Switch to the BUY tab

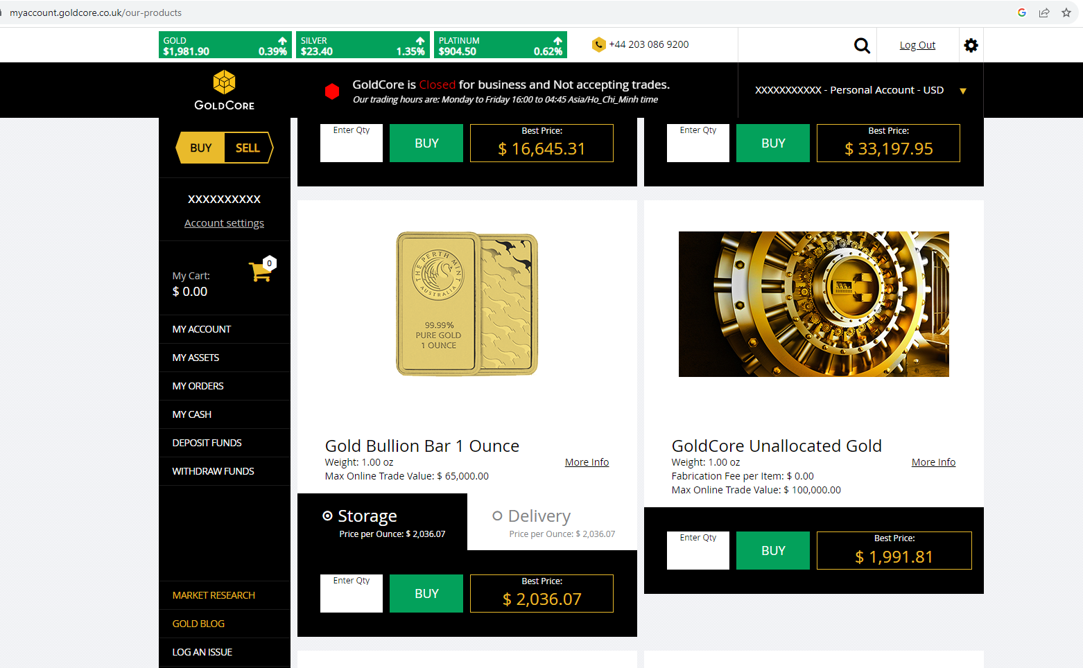pos(200,148)
